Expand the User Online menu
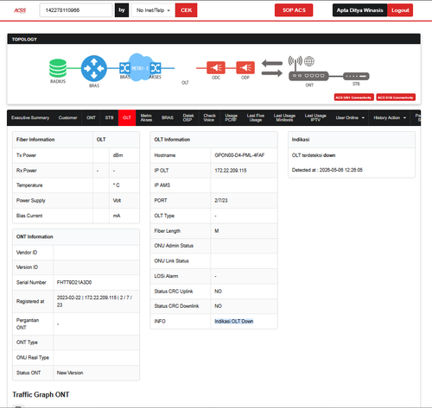 350,118
